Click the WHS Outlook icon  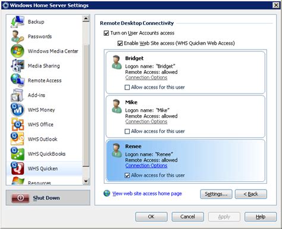[x=17, y=139]
